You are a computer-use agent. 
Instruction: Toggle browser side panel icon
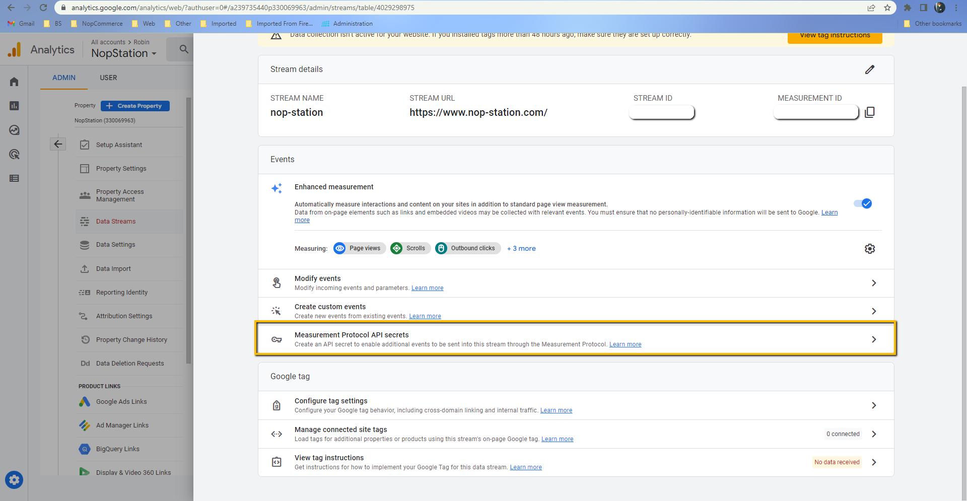[924, 8]
